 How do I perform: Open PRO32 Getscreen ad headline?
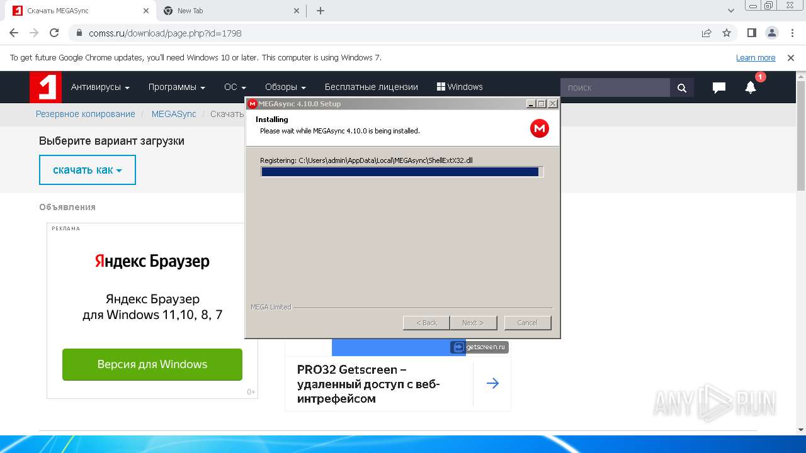tap(368, 384)
